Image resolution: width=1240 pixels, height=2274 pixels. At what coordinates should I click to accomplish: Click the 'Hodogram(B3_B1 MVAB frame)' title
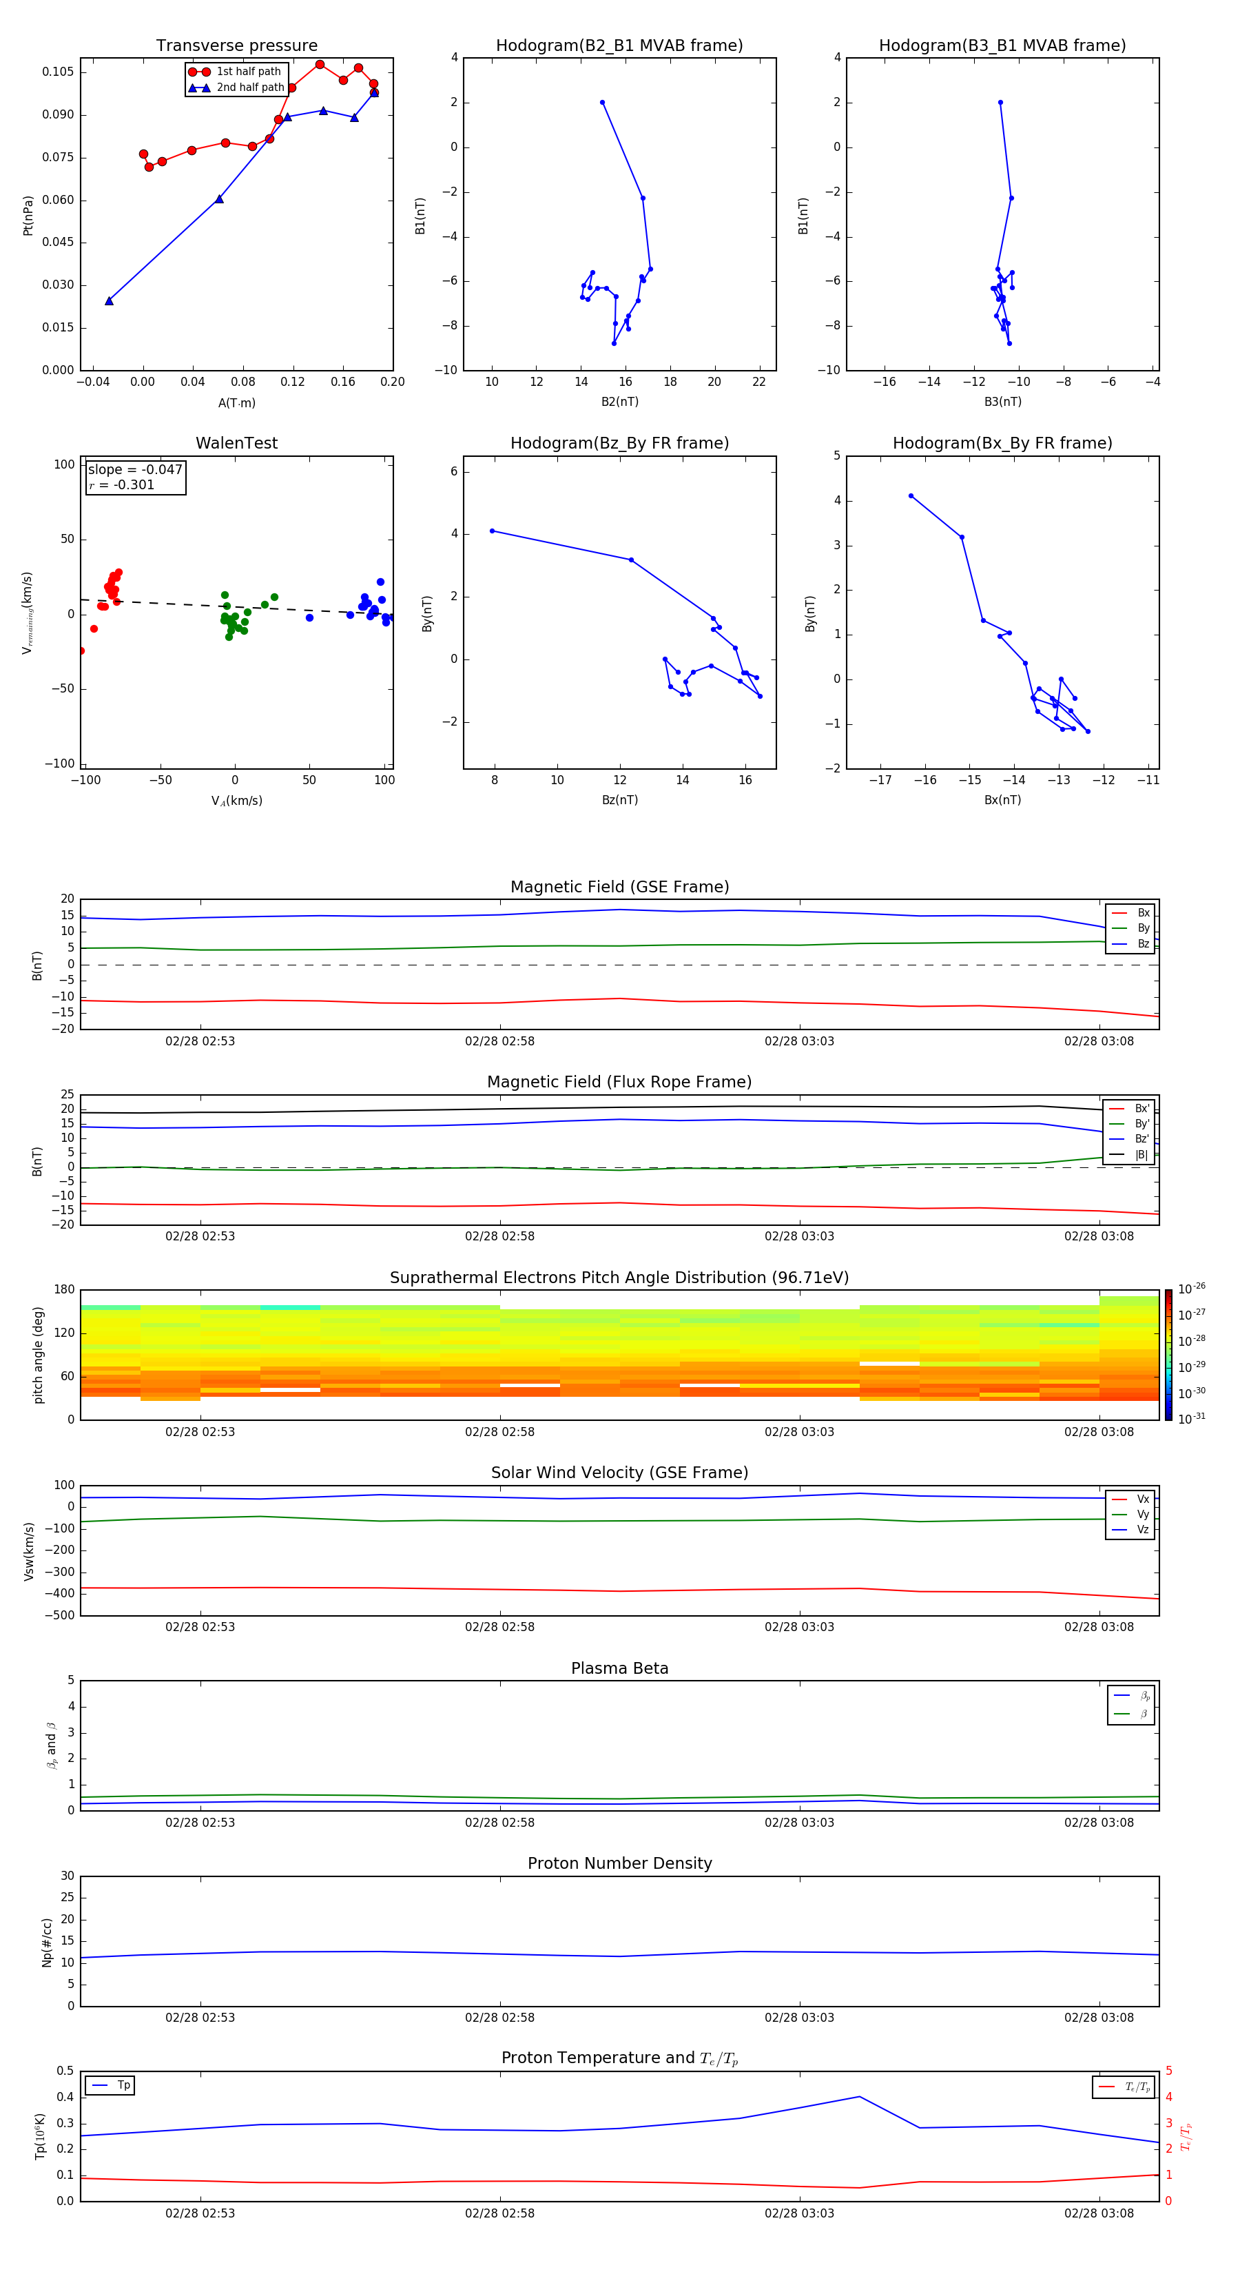[1002, 46]
